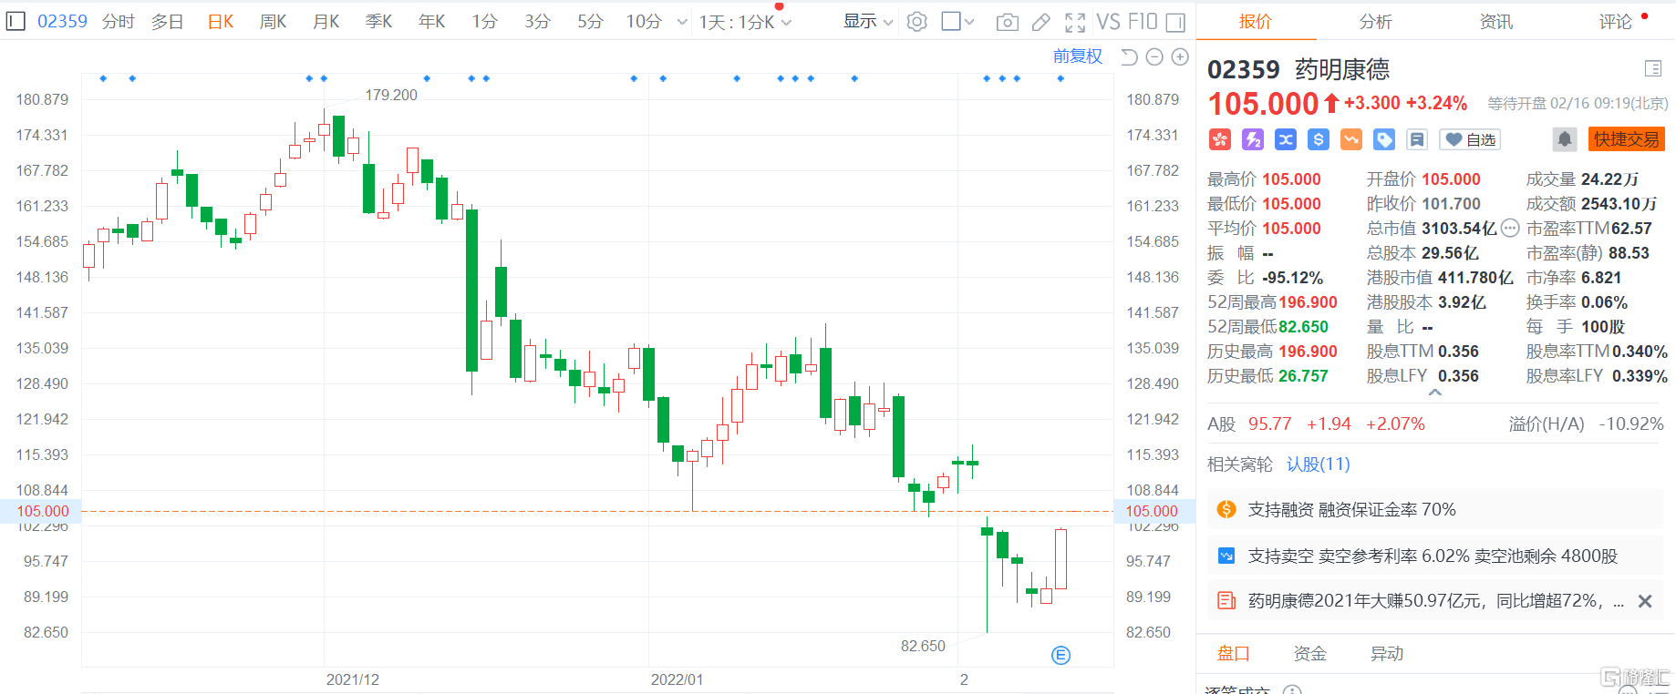The height and width of the screenshot is (694, 1676).
Task: Open the 报价 quote tab
Action: click(x=1256, y=21)
